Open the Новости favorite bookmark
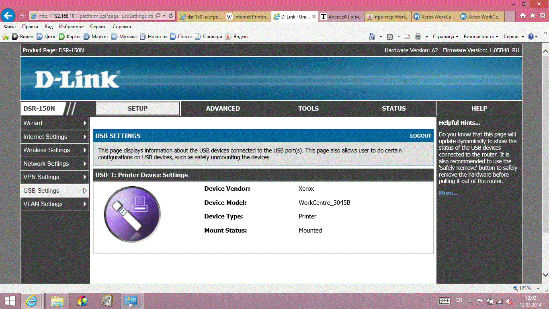 153,37
